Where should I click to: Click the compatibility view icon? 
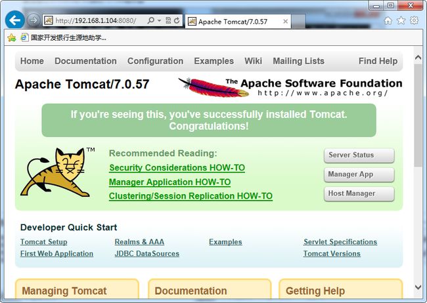(x=168, y=20)
